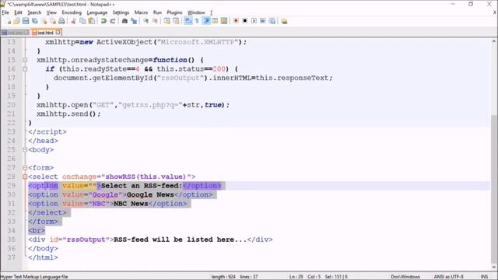Undo the last edit with the green arrow
The height and width of the screenshot is (280, 498).
103,21
